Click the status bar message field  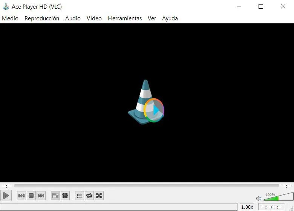coord(119,207)
